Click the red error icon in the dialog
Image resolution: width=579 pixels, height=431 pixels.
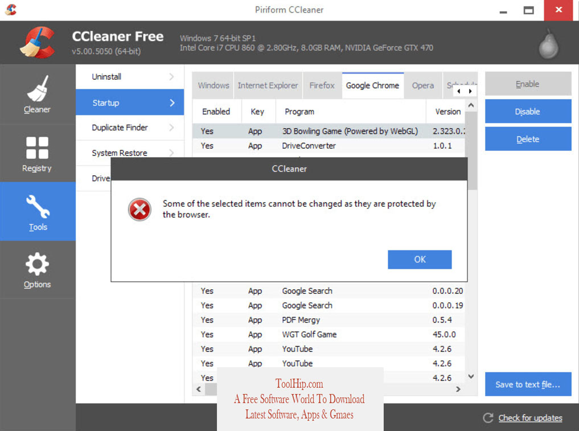click(139, 210)
